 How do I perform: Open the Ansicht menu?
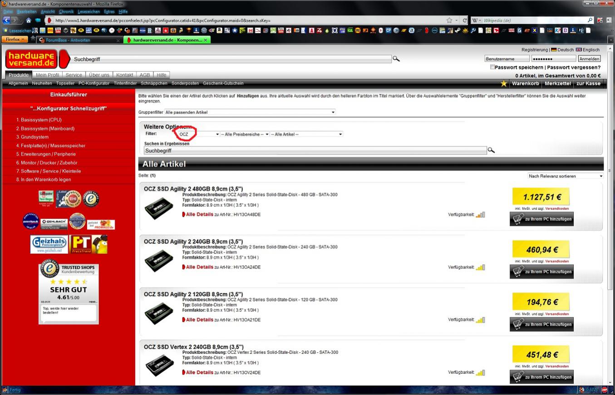pos(48,11)
